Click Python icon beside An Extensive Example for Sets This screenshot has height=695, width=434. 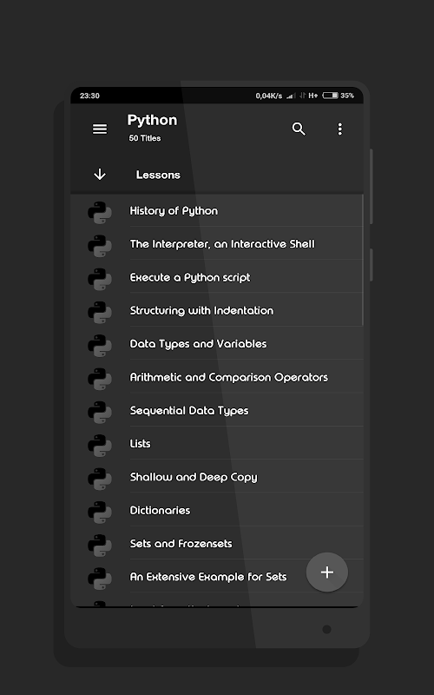pos(100,579)
